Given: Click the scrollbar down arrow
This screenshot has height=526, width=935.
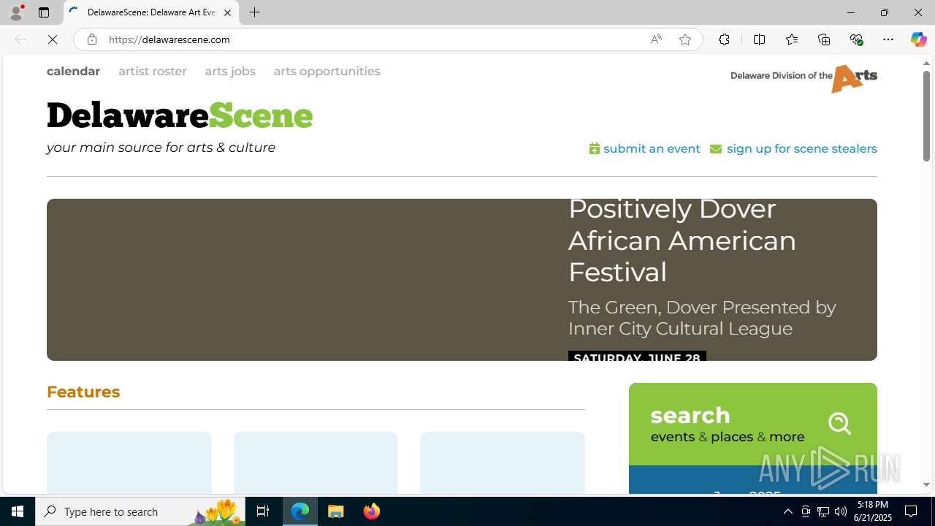Looking at the screenshot, I should click(926, 485).
